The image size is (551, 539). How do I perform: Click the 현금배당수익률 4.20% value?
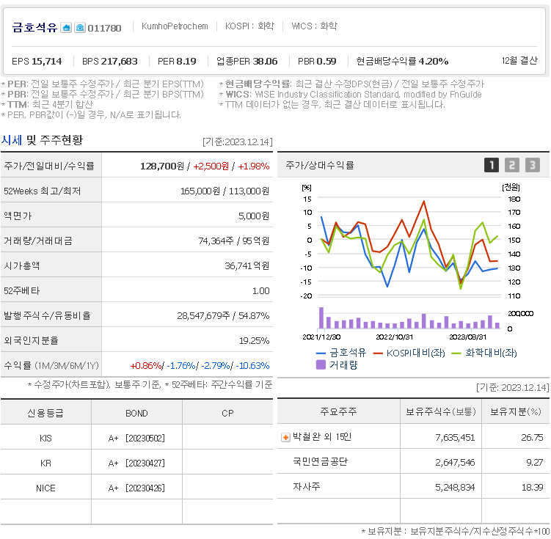[x=402, y=62]
